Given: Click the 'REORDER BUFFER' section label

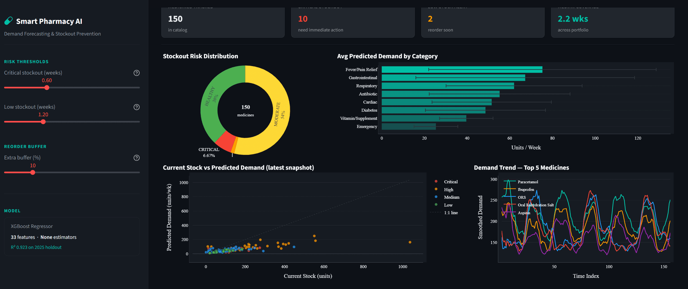Looking at the screenshot, I should click(x=25, y=147).
